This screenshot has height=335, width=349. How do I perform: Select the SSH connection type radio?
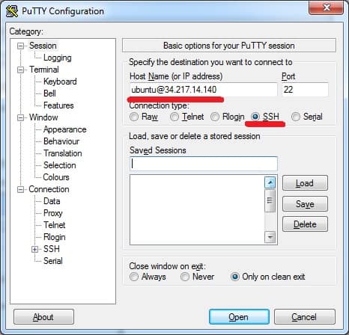[x=255, y=117]
